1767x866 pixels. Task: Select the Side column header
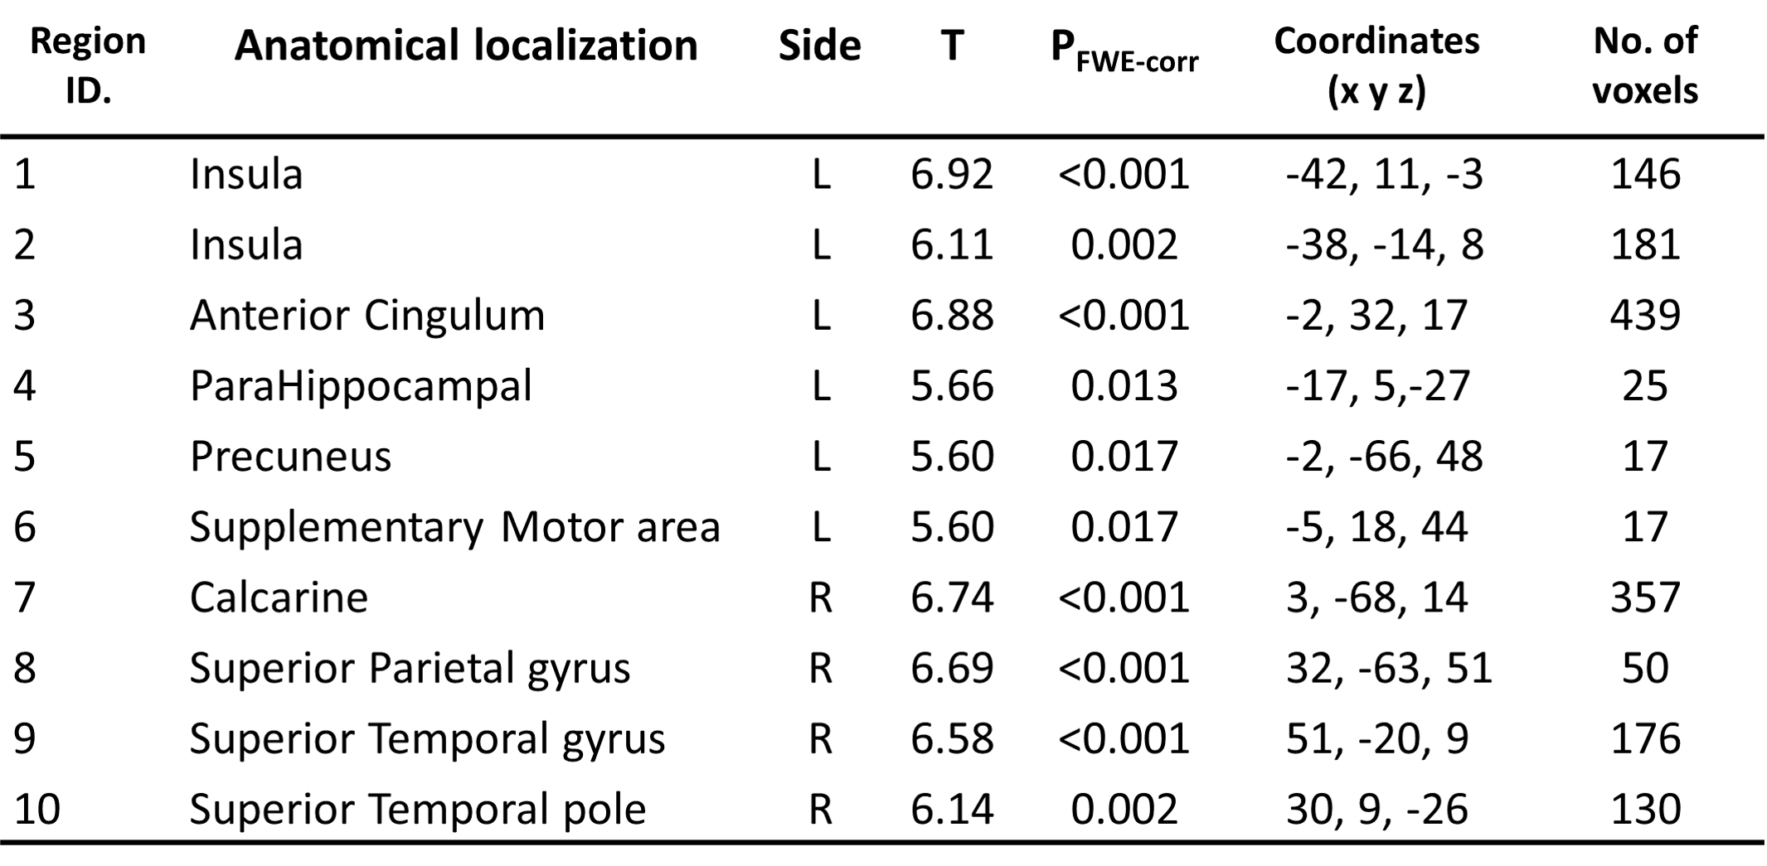click(819, 46)
